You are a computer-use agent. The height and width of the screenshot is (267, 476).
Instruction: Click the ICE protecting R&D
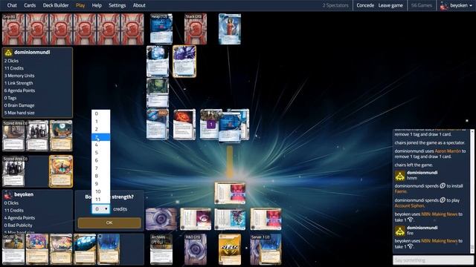pos(196,219)
